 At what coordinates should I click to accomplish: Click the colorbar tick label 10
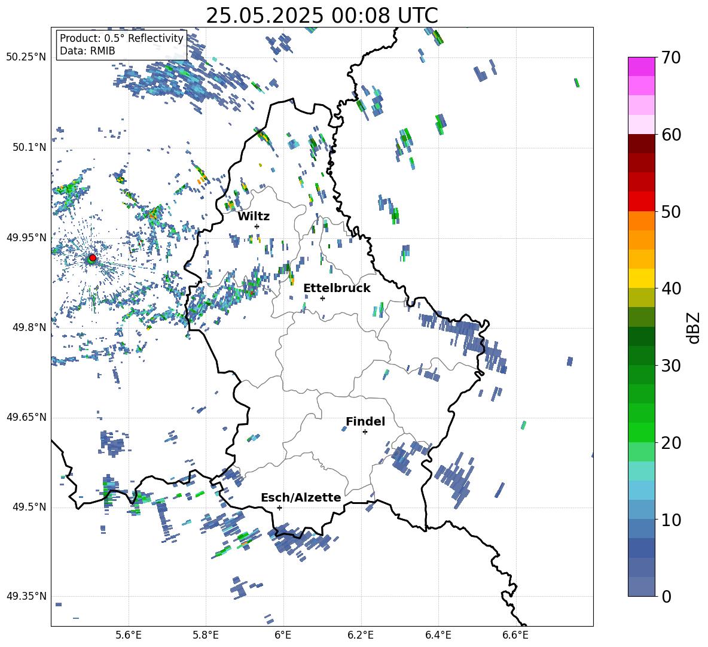(x=671, y=520)
